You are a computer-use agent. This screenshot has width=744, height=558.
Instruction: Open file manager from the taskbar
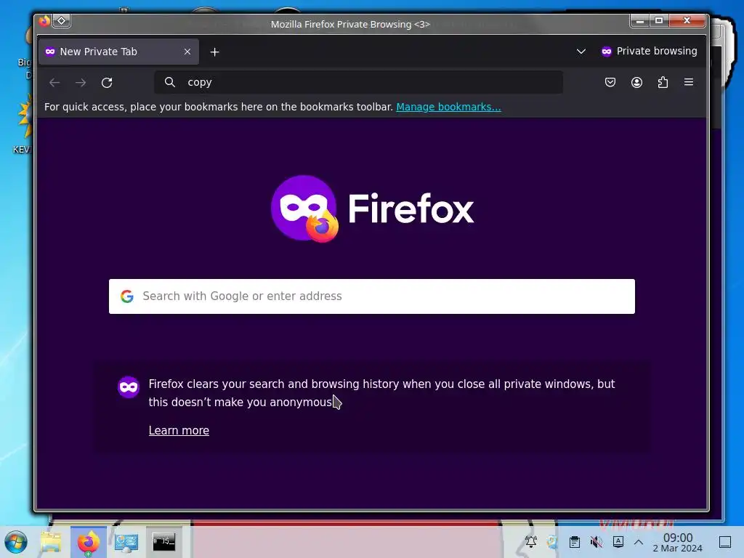[51, 542]
